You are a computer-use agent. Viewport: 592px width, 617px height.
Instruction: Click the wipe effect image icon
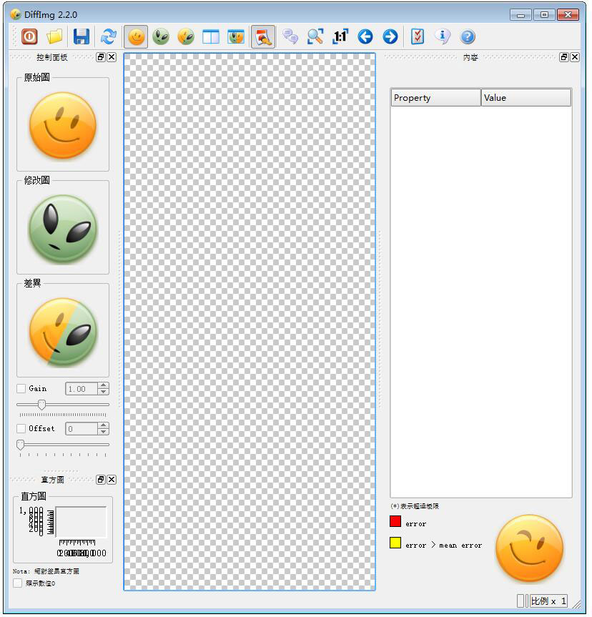[236, 37]
